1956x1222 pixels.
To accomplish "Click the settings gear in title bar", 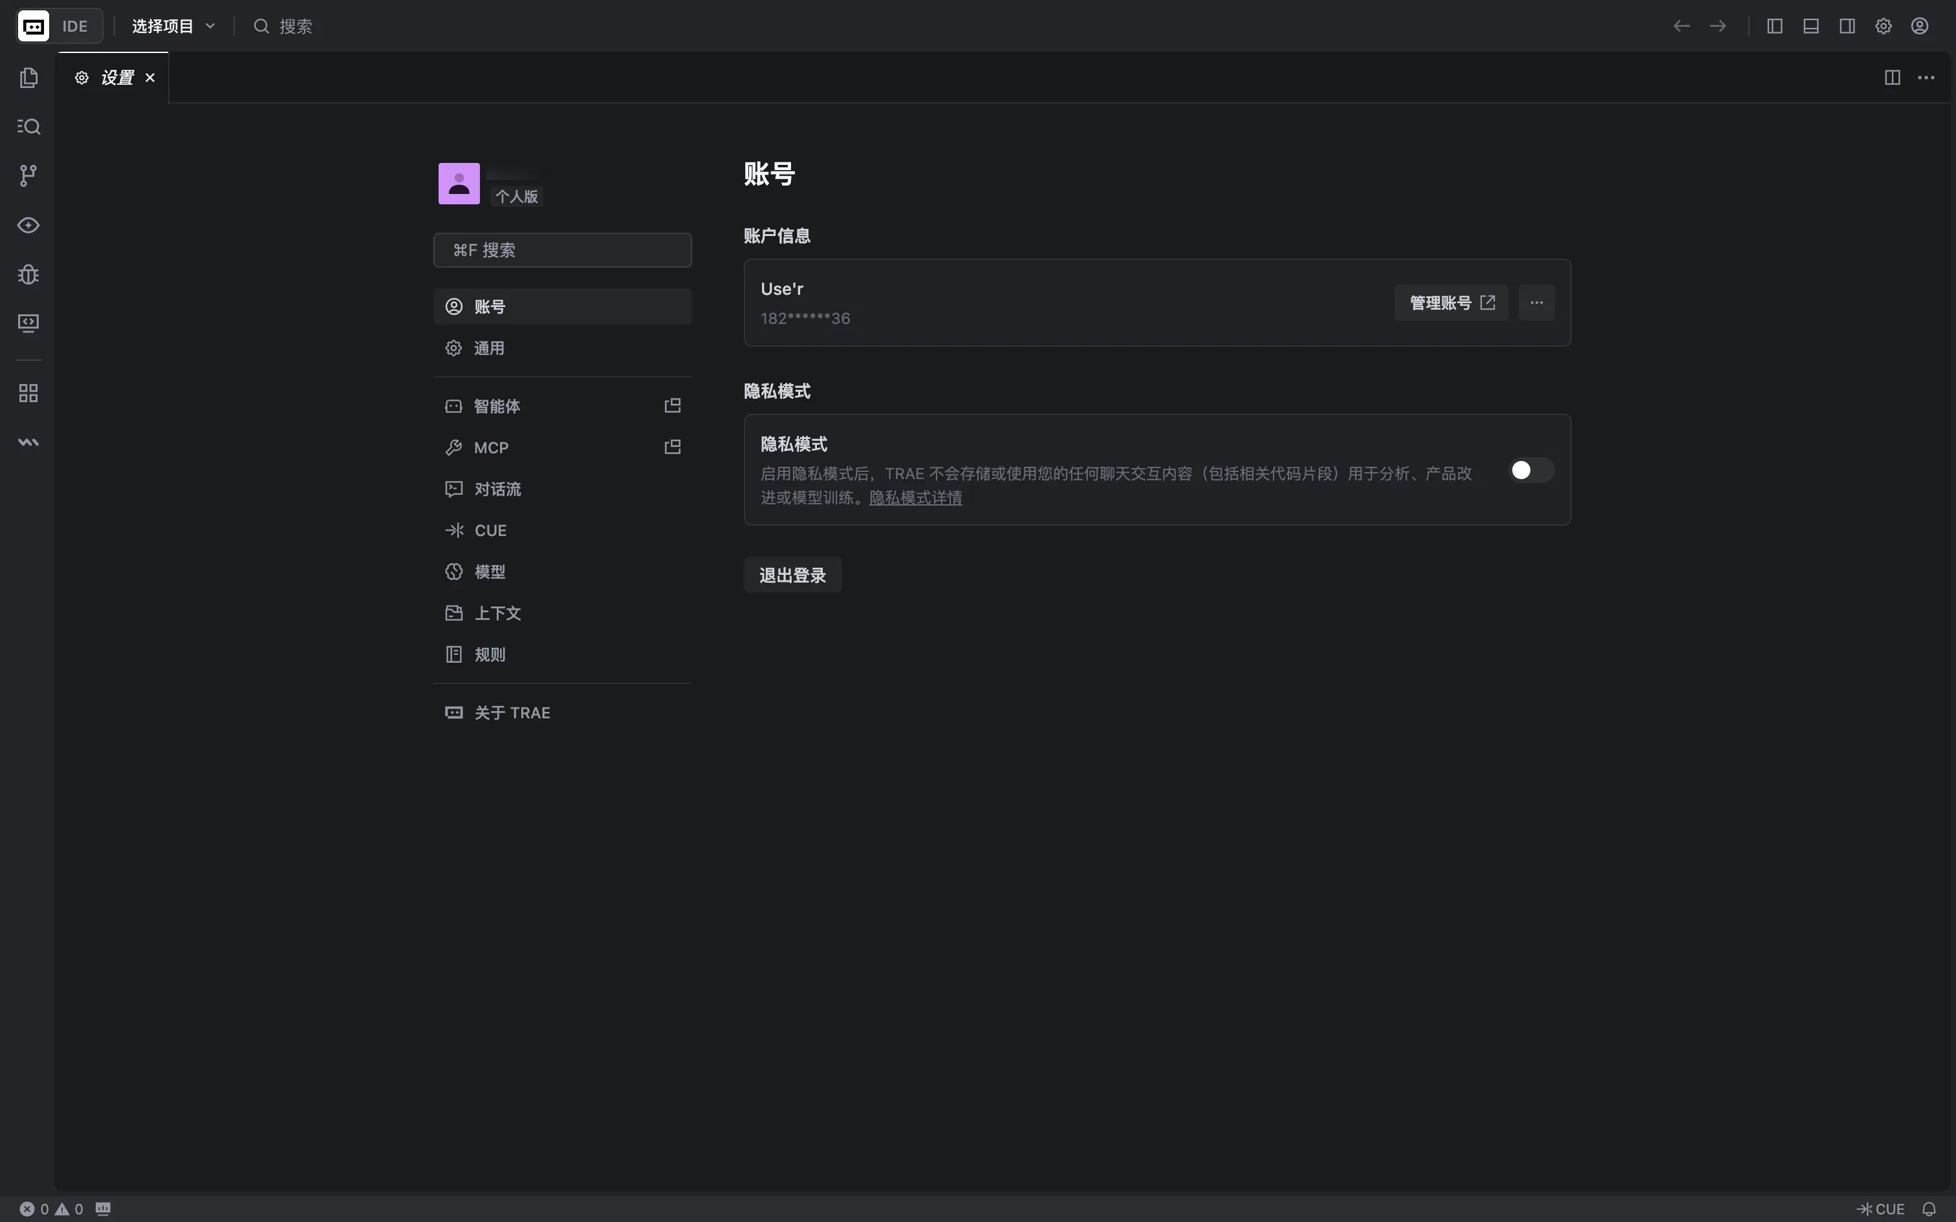I will 1884,26.
